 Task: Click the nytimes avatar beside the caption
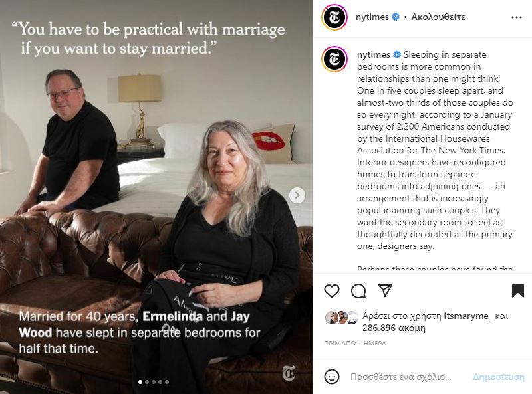pos(334,59)
